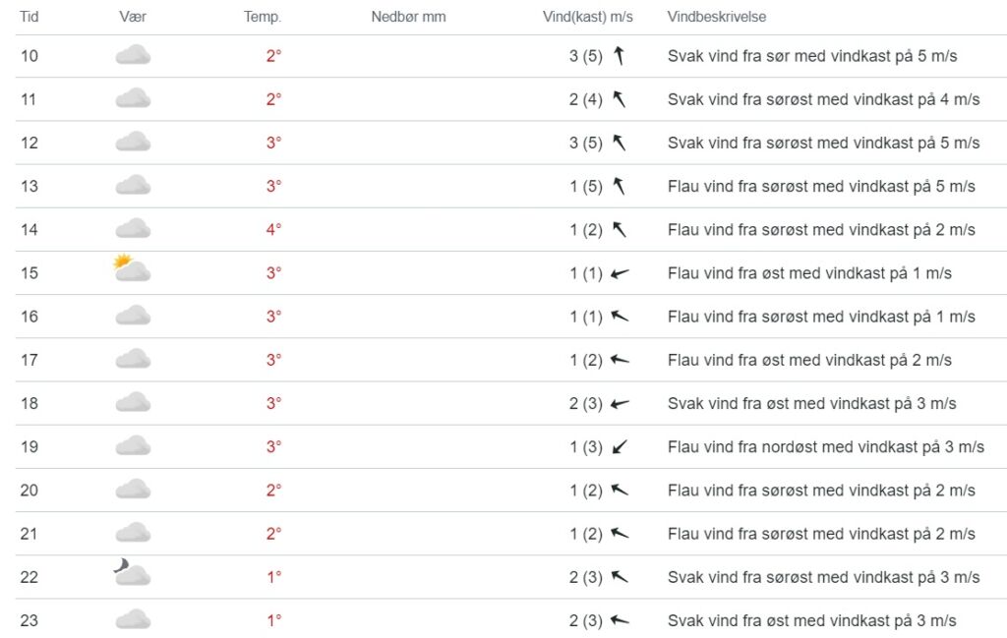
Task: Click the 3 (5) wind value at hour 12
Action: click(x=585, y=143)
